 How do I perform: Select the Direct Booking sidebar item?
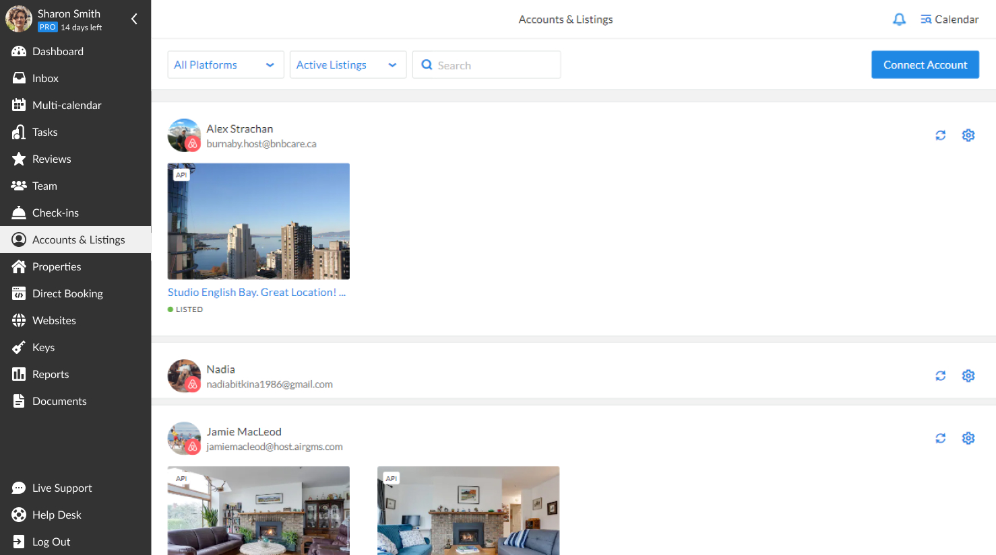click(67, 293)
